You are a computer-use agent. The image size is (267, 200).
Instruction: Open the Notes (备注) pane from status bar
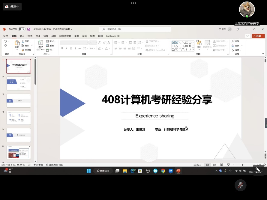pos(197,165)
